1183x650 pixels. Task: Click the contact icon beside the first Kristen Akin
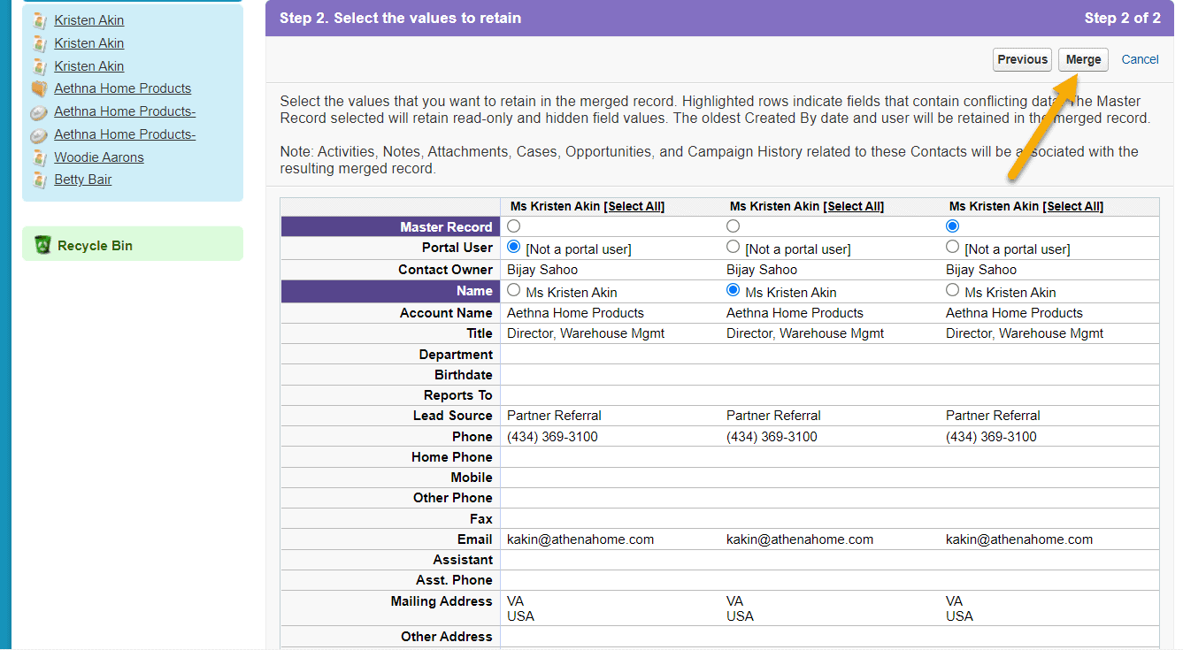[x=39, y=19]
